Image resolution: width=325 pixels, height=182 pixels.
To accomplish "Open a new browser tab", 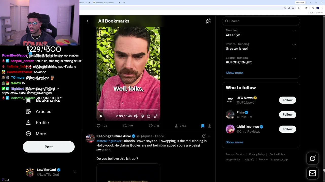I will coord(124,3).
